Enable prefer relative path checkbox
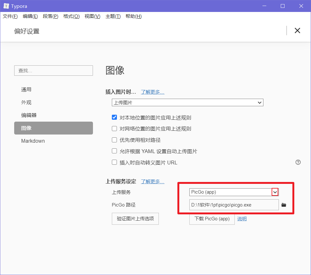 (114, 140)
